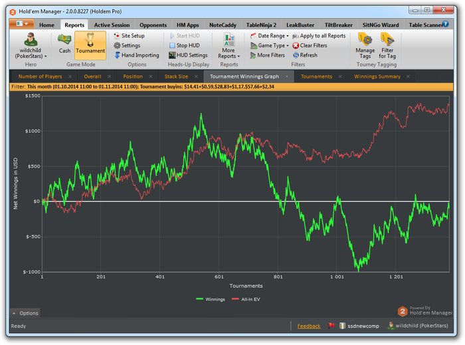Clear all filters
The width and height of the screenshot is (465, 345).
tap(313, 45)
